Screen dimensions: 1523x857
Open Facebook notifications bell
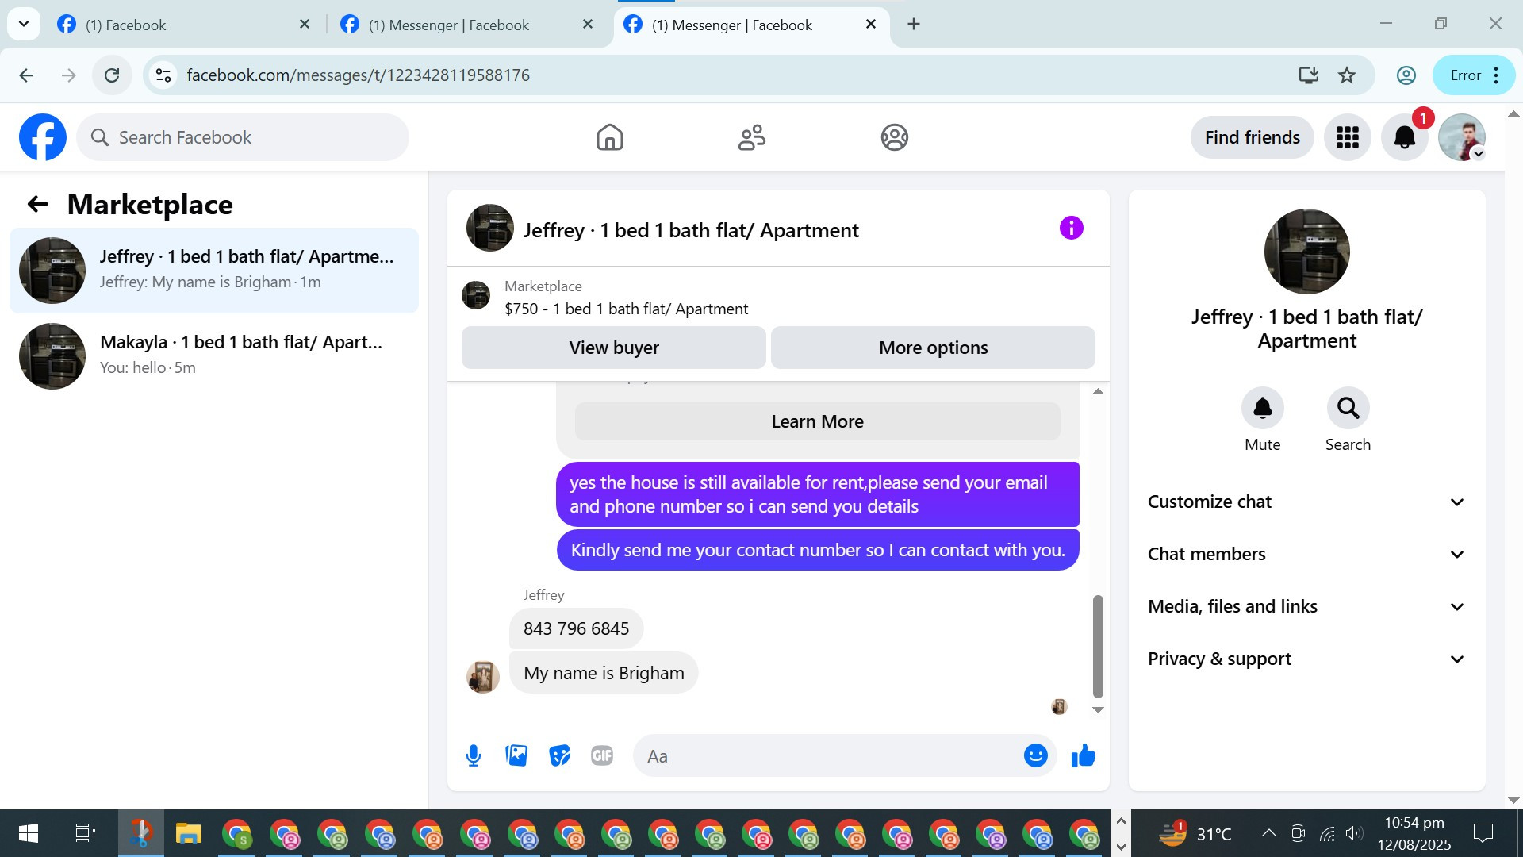1404,137
